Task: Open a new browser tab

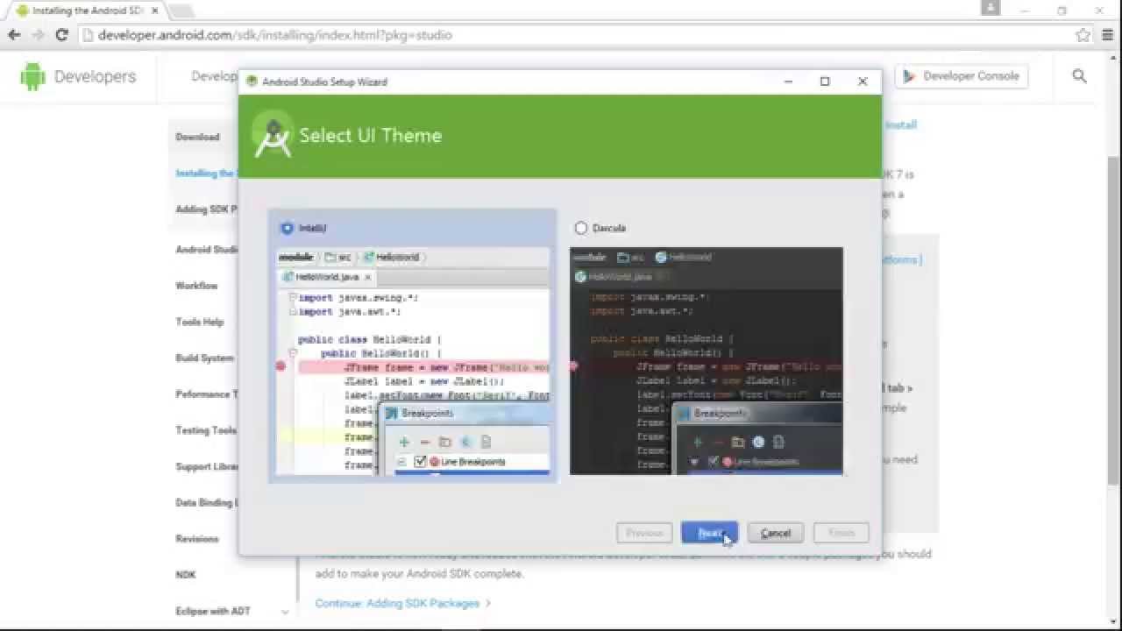Action: [x=181, y=11]
